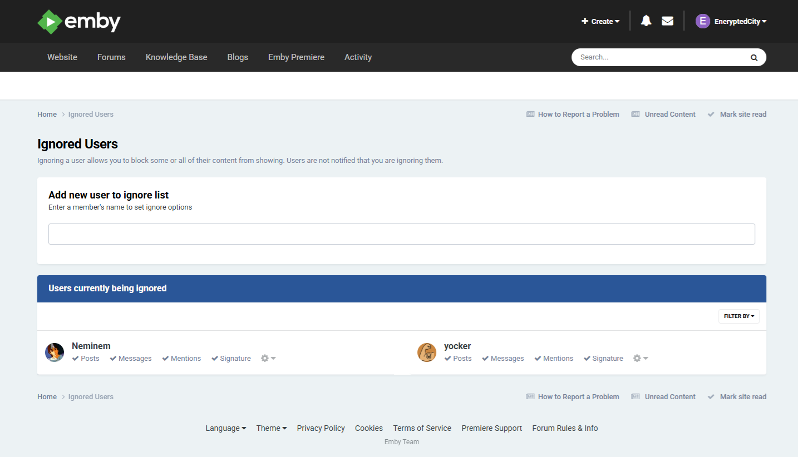Toggle Mentions ignore for yocker
Screen dimensions: 798x457
coord(554,359)
